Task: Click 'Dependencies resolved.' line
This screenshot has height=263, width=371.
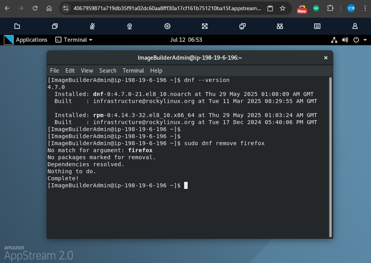Action: pos(86,164)
